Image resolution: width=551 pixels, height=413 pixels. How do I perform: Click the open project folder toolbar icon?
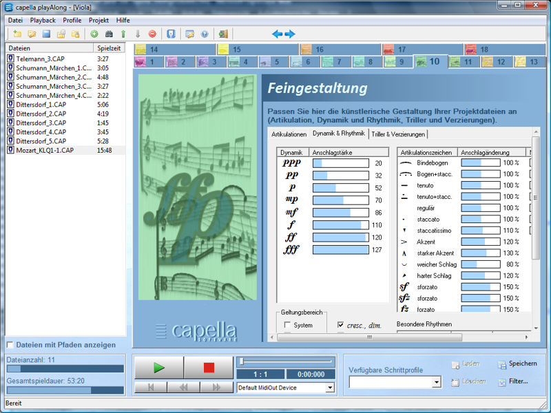(32, 34)
